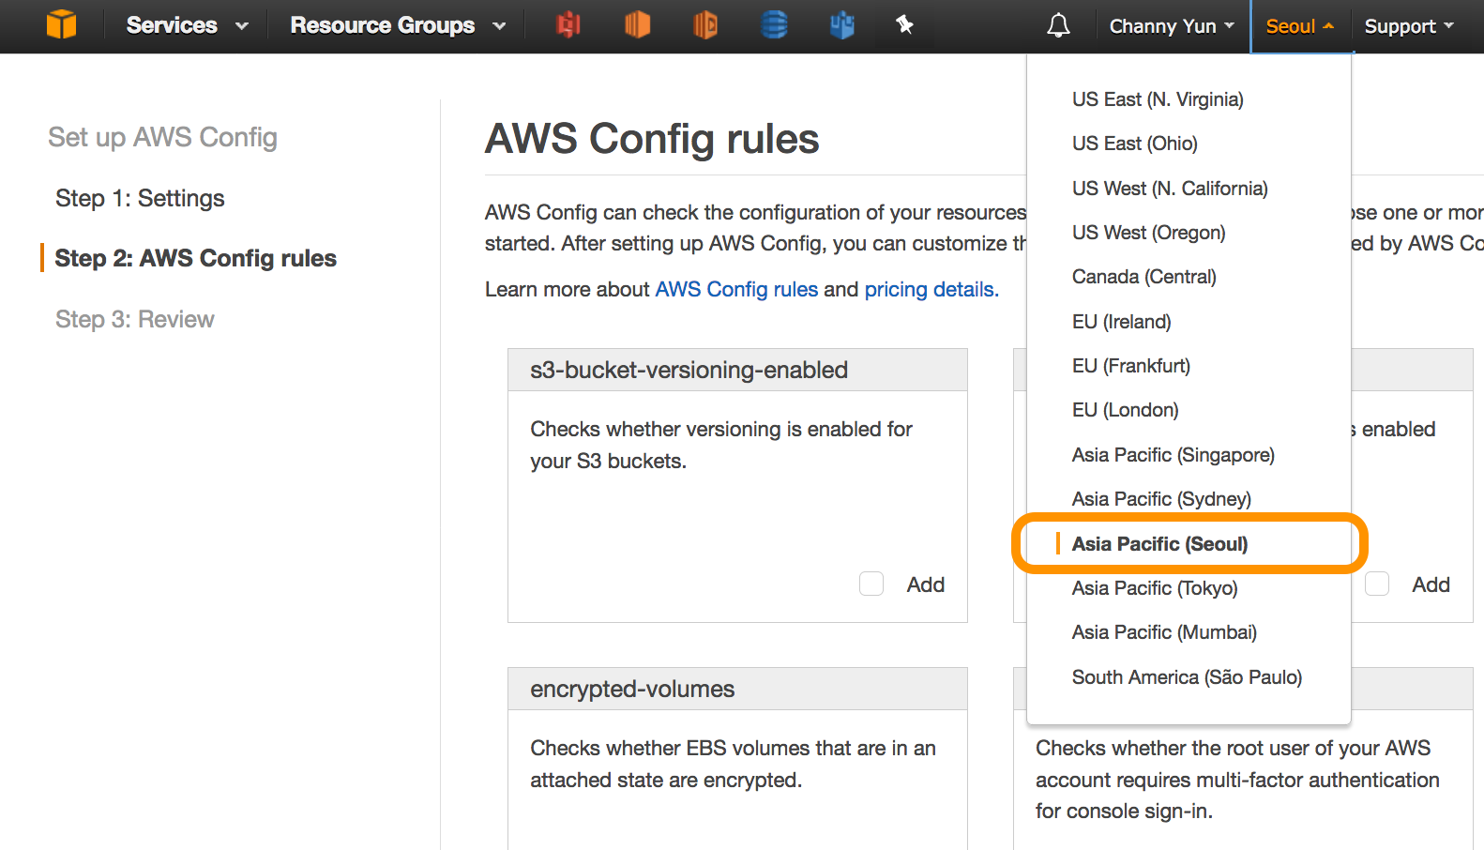The image size is (1484, 850).
Task: Click the blue CloudFormation shortcut icon
Action: 841,24
